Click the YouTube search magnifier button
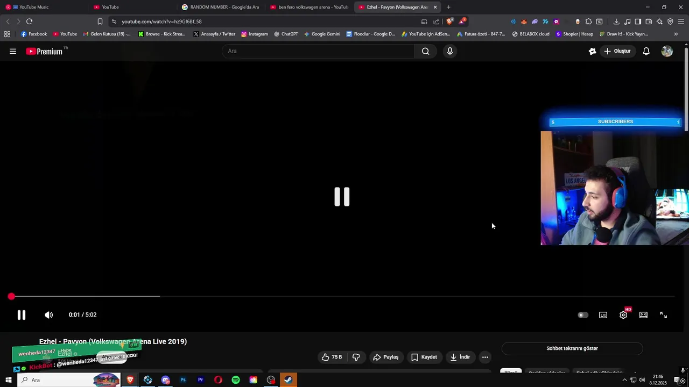This screenshot has height=387, width=689. 425,51
